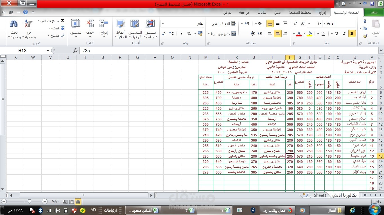
Task: Click the increase indent icon
Action: 253,34
